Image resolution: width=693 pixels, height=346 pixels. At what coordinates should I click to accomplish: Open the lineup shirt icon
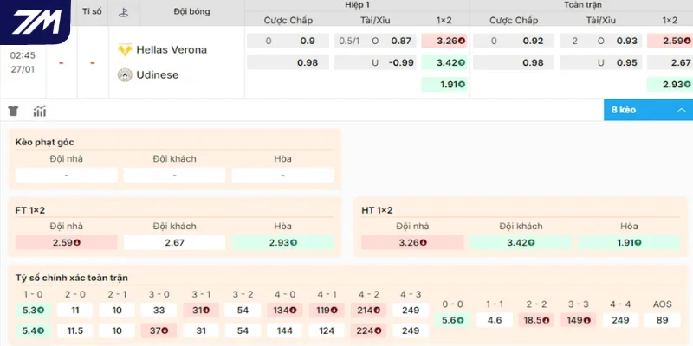tap(13, 111)
